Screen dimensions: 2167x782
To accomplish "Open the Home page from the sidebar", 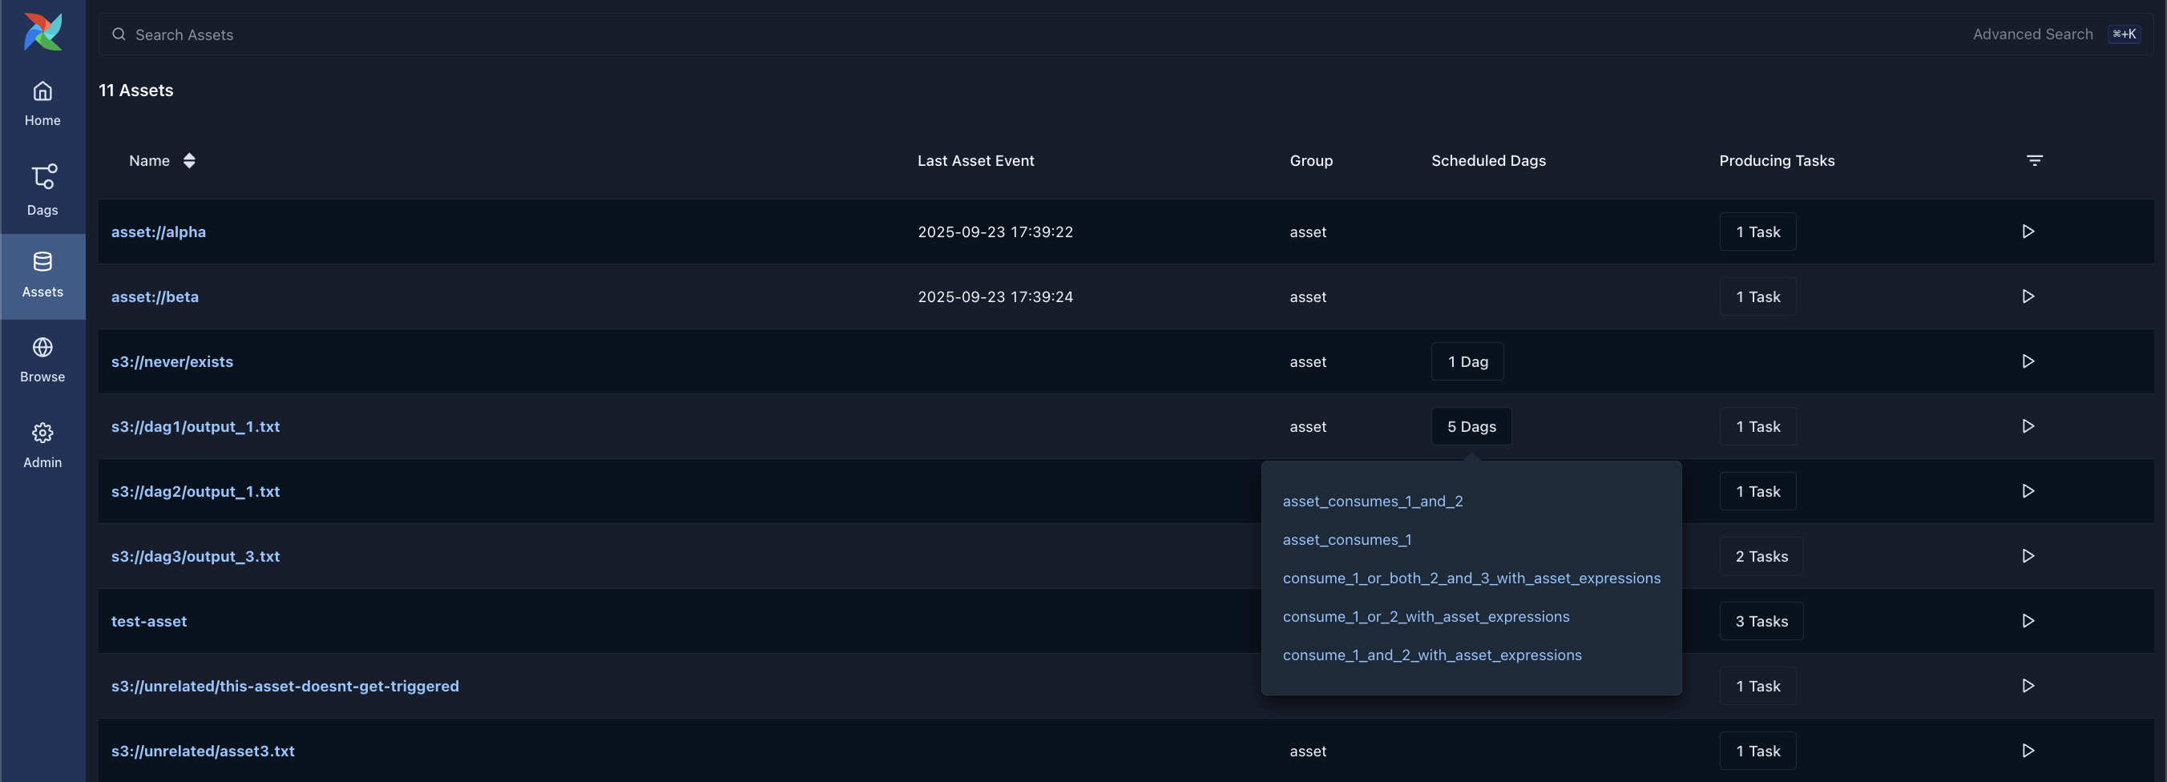I will coord(42,103).
